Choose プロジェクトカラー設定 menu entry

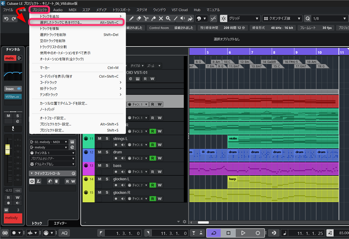point(78,124)
